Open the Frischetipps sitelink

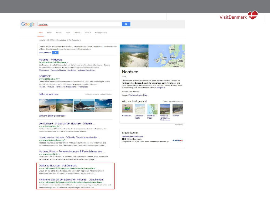click(83, 87)
